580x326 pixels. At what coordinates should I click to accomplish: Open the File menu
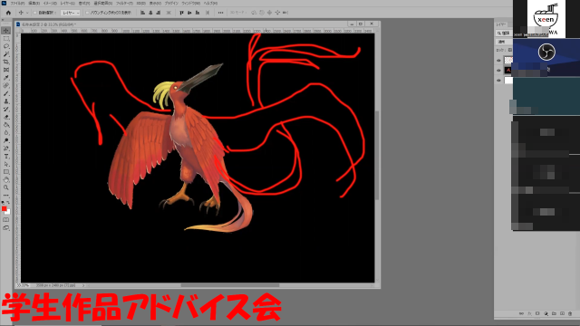tap(17, 3)
